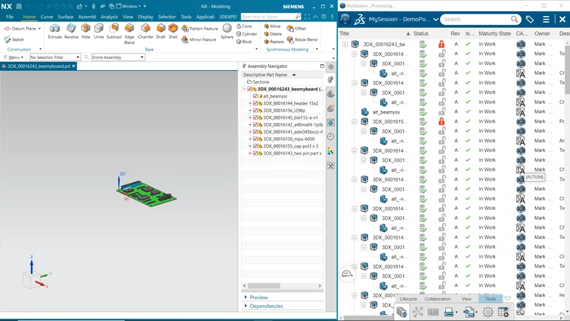
Task: Click the Maturity State column header
Action: [495, 33]
